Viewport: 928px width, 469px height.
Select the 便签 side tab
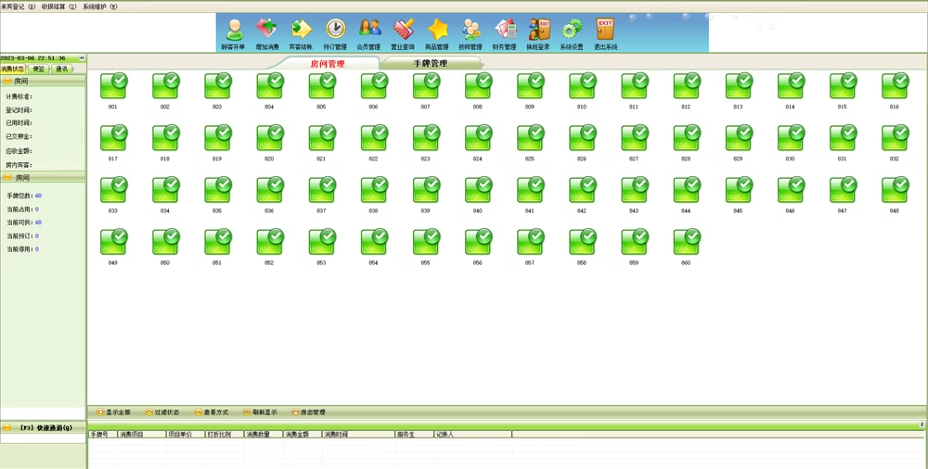(x=38, y=70)
